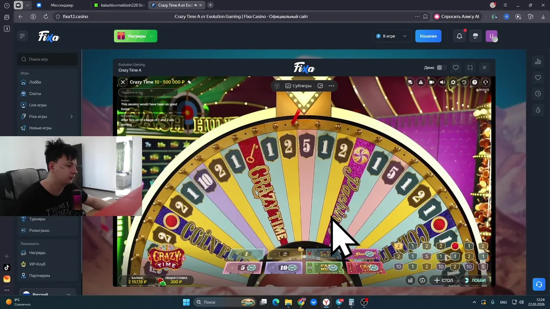Screen dimensions: 550x309
Task: Expand Fixa игры submenu arrow
Action: pos(71,116)
